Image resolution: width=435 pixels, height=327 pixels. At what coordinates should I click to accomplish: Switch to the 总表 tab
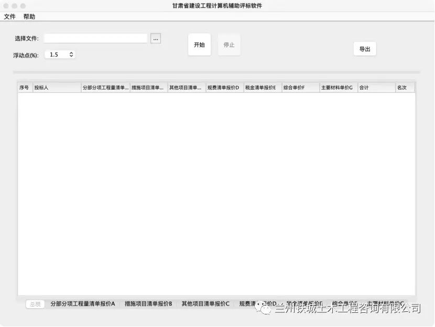[x=35, y=304]
